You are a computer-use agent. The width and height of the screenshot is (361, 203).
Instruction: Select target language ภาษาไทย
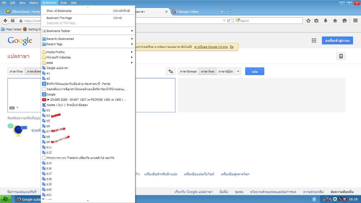pyautogui.click(x=207, y=71)
